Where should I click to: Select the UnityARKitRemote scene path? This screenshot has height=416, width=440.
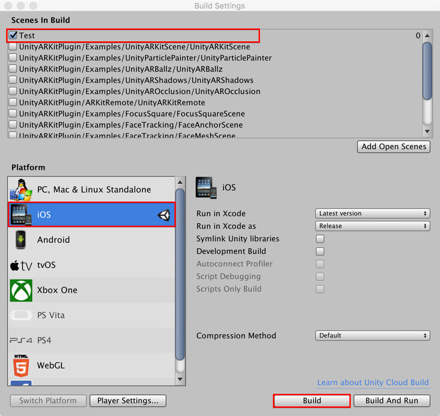point(112,103)
